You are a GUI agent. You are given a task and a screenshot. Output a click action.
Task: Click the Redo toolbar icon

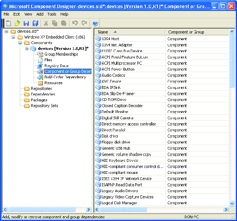point(84,23)
